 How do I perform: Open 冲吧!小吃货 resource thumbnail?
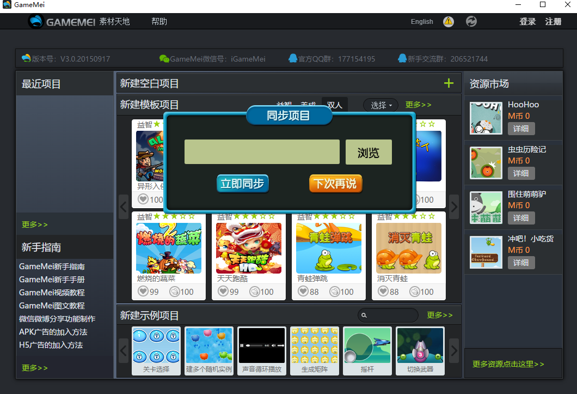tap(486, 252)
